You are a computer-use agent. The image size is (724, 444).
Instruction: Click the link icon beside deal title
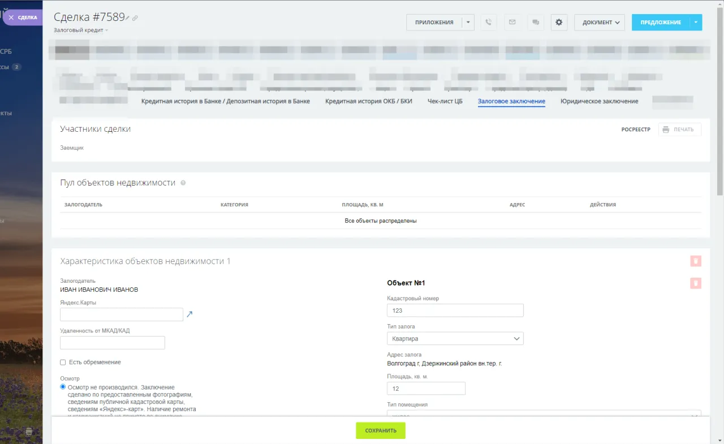coord(135,18)
